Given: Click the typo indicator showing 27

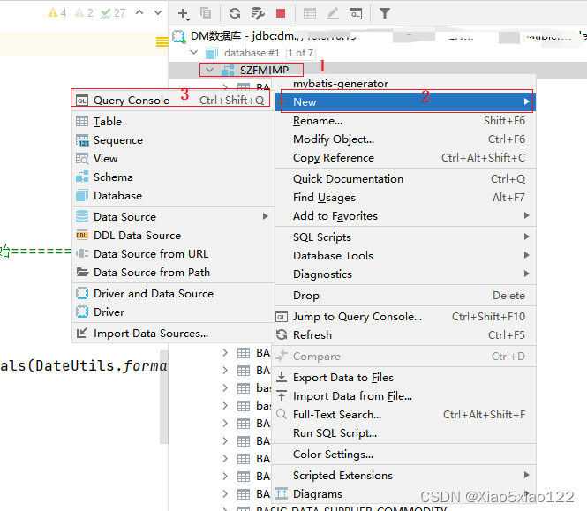Looking at the screenshot, I should tap(113, 13).
